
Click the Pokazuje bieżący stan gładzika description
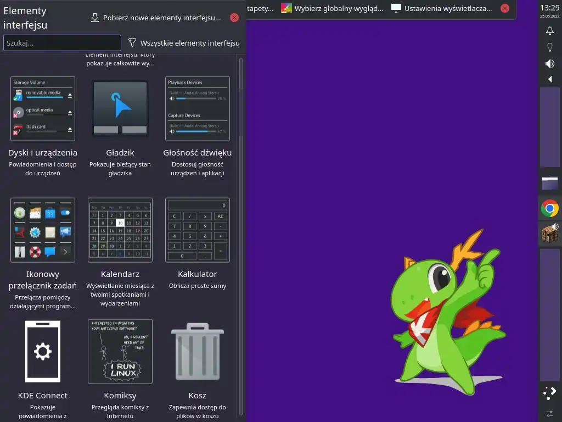tap(120, 169)
